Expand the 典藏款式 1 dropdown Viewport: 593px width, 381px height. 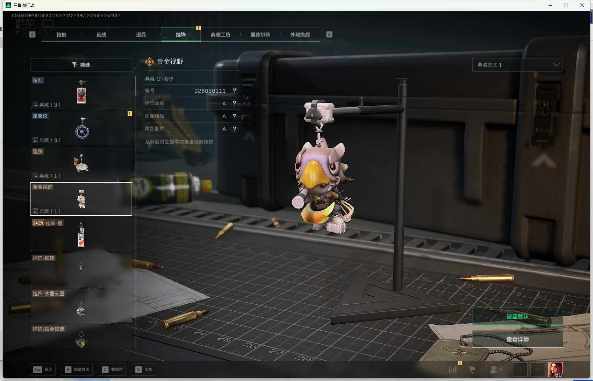coord(517,65)
